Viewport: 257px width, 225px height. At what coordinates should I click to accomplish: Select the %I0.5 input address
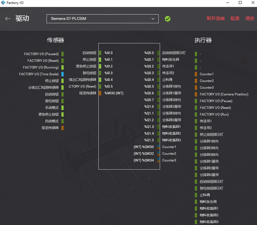click(108, 86)
